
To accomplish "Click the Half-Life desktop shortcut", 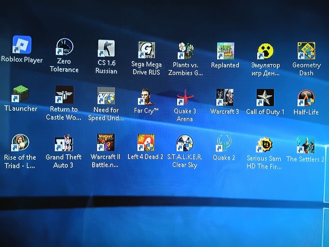I will [306, 98].
